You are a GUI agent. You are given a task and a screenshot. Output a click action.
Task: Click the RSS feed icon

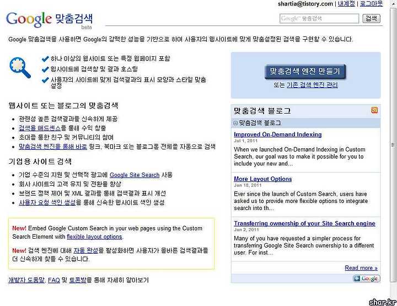click(374, 110)
